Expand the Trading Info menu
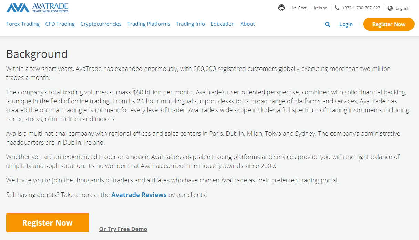This screenshot has height=240, width=419. [x=190, y=24]
